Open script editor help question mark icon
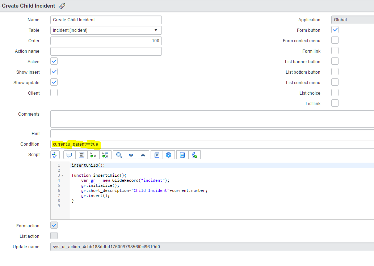Screen dimensions: 374x266 pos(169,155)
